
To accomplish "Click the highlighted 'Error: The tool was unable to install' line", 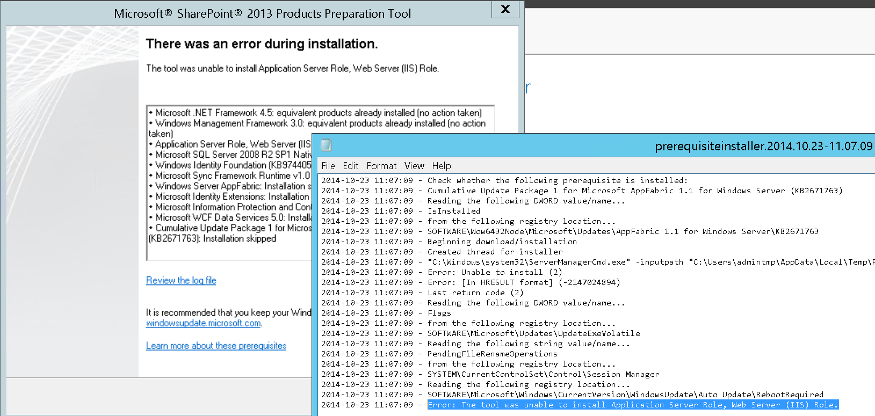I will click(x=633, y=405).
